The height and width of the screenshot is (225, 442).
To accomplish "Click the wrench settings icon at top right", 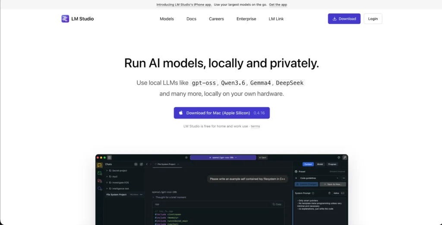I will (x=344, y=157).
